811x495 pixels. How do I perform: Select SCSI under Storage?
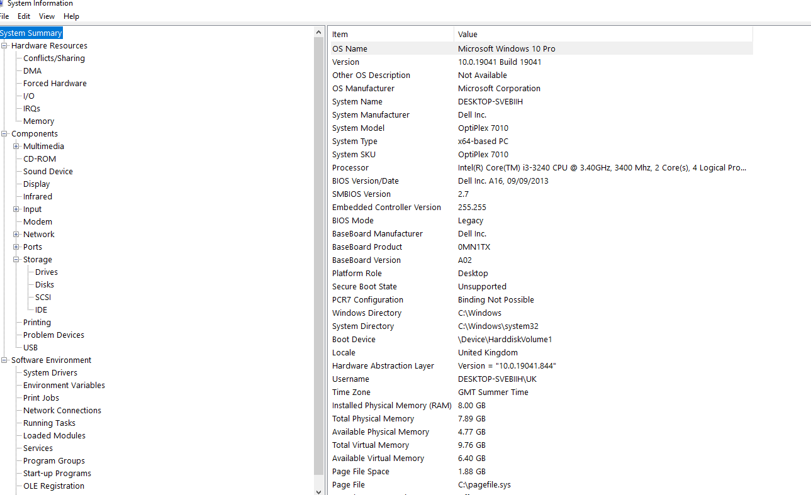[43, 298]
